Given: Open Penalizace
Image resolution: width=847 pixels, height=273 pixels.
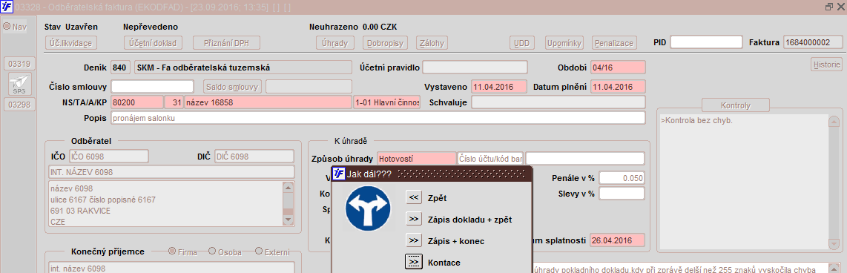Looking at the screenshot, I should [x=615, y=43].
